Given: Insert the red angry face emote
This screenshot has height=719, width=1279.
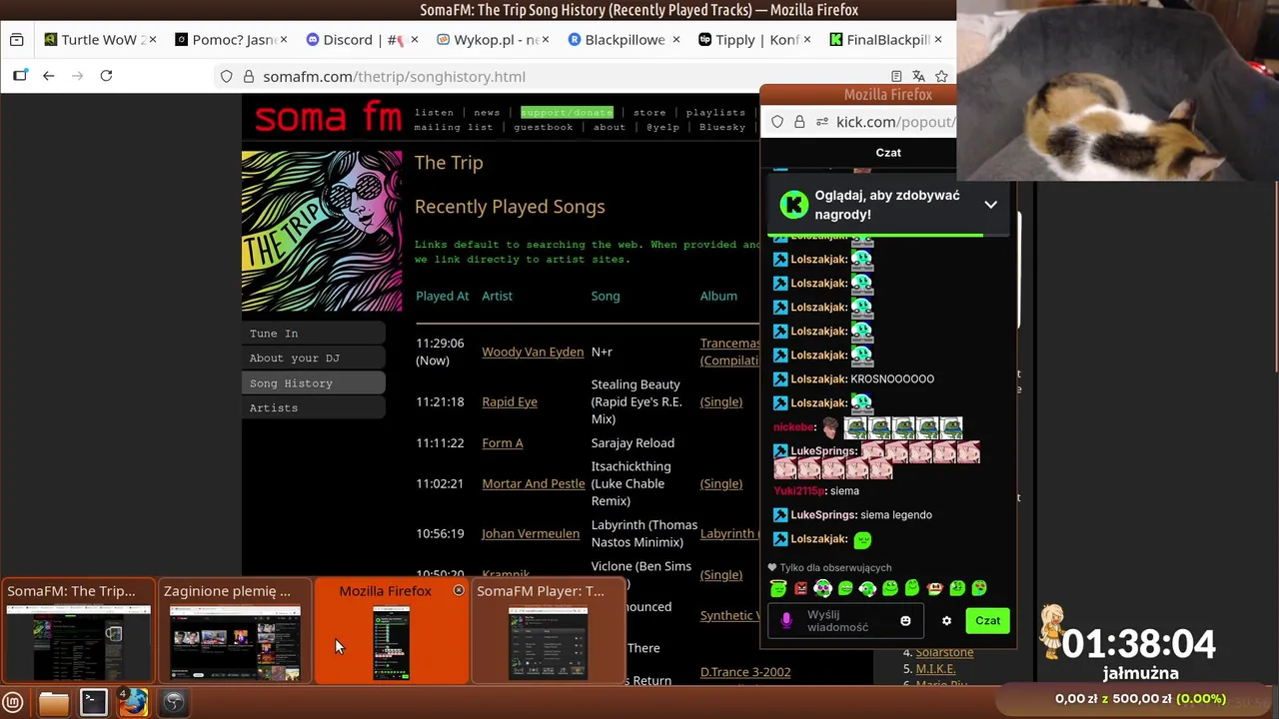Looking at the screenshot, I should point(800,588).
